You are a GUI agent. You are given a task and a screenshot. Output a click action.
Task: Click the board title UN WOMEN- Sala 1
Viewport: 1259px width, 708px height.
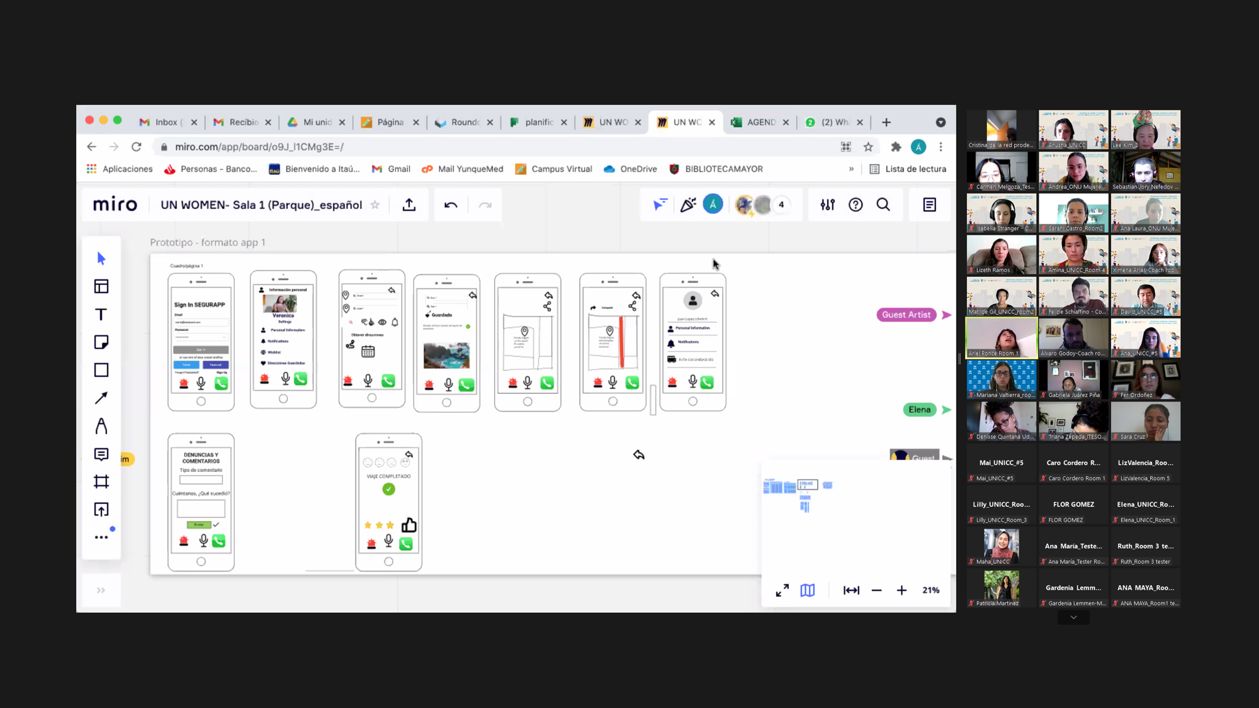coord(261,205)
